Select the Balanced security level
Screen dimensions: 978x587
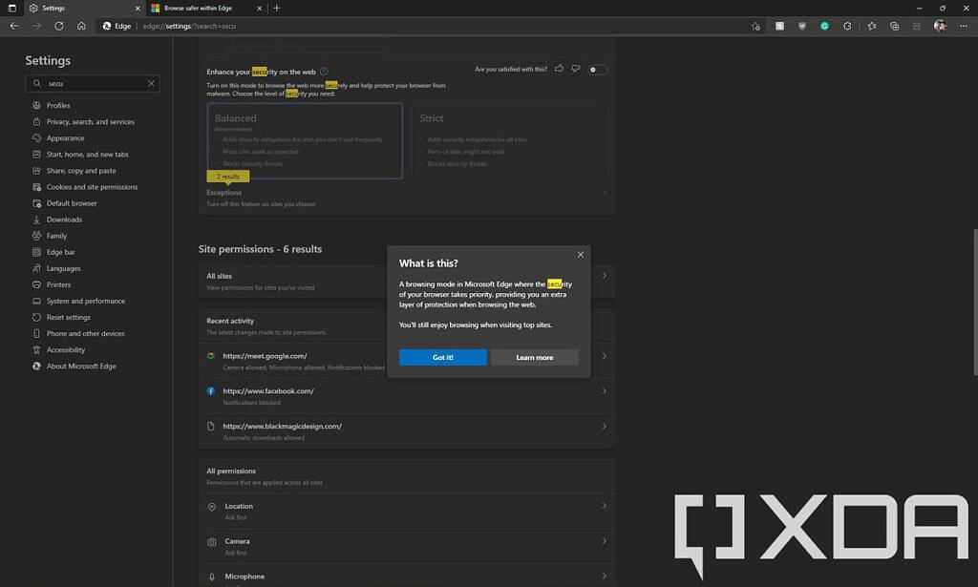click(x=306, y=141)
